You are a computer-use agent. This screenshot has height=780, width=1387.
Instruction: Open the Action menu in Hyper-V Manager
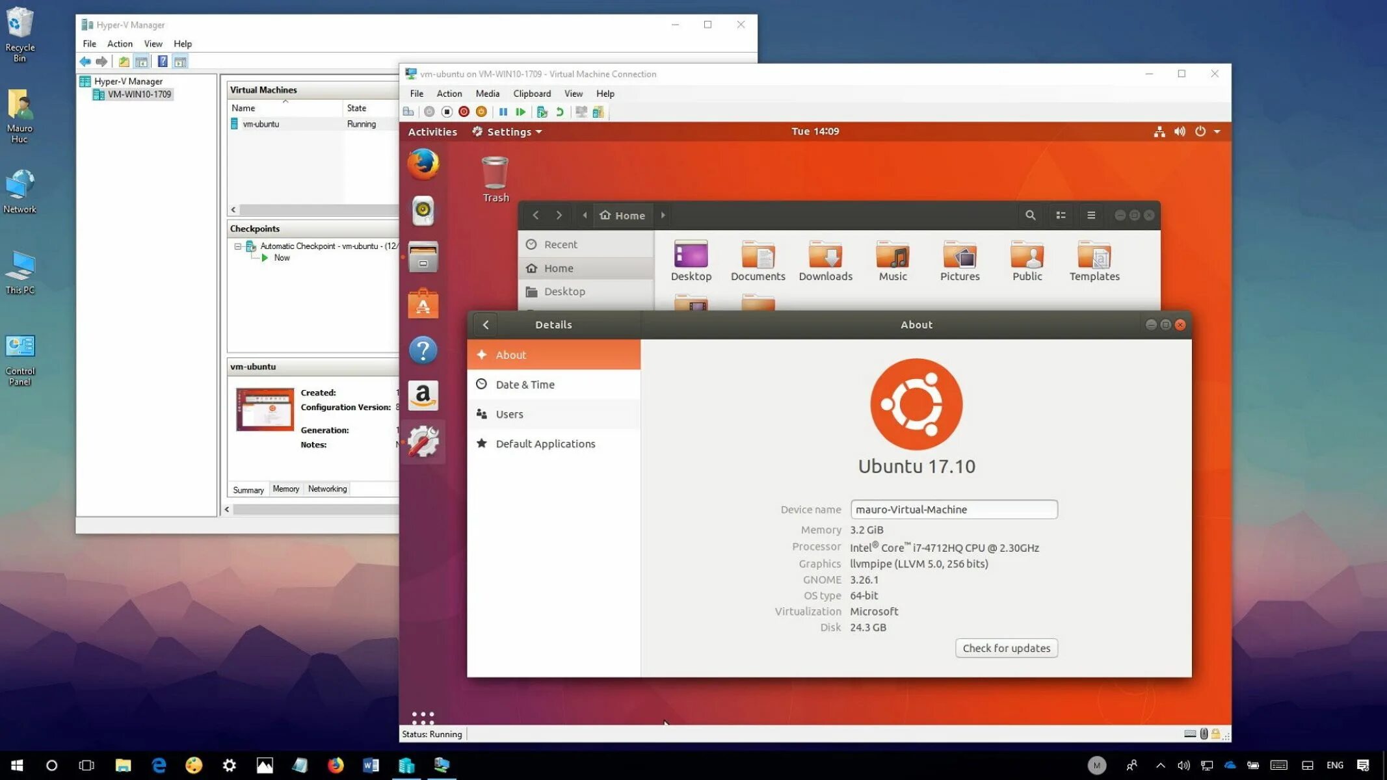(119, 43)
